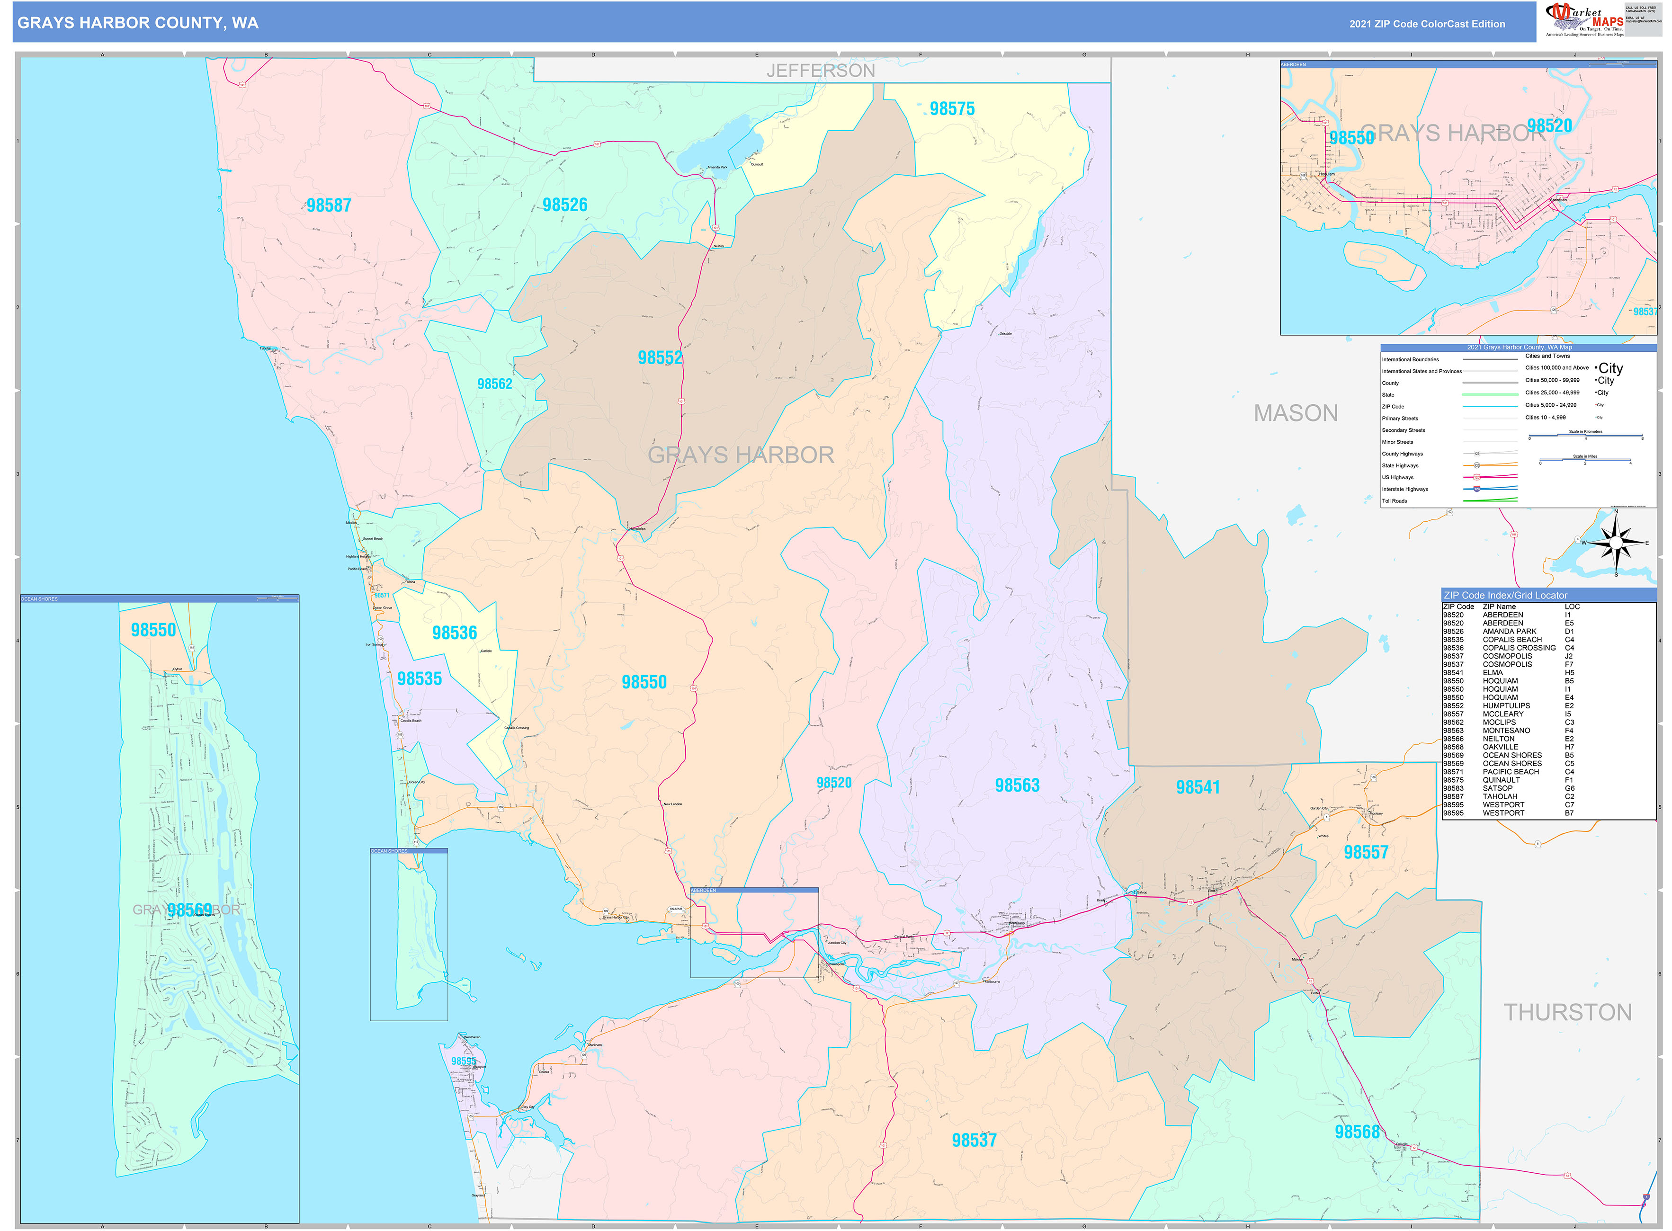Click the small OCEAN SHORES locator box on main map
The image size is (1672, 1231).
409,935
